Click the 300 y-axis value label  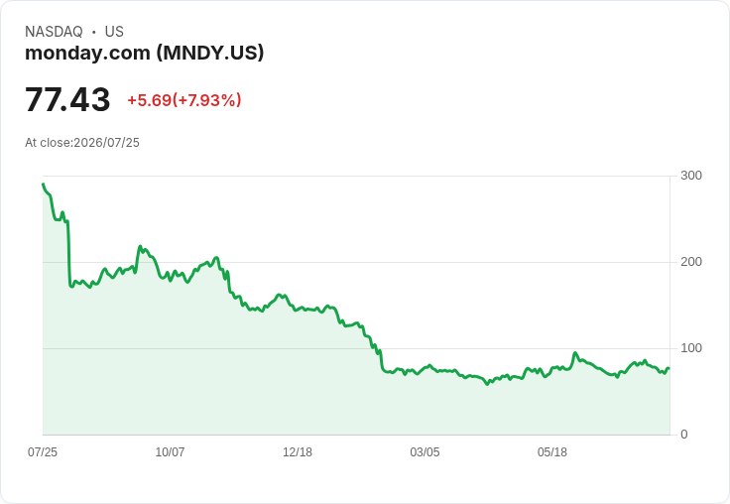point(691,176)
